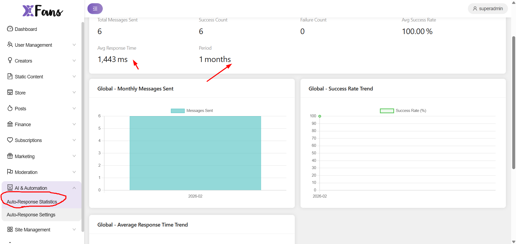
Task: Click the User Management people icon
Action: click(x=10, y=45)
